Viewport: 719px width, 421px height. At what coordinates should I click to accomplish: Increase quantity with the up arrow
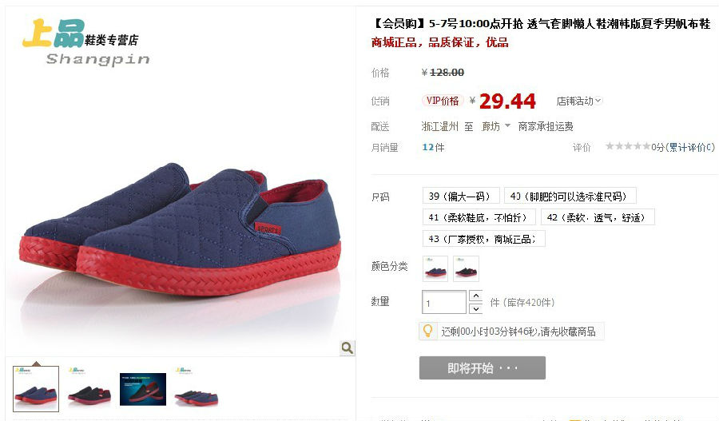coord(476,296)
